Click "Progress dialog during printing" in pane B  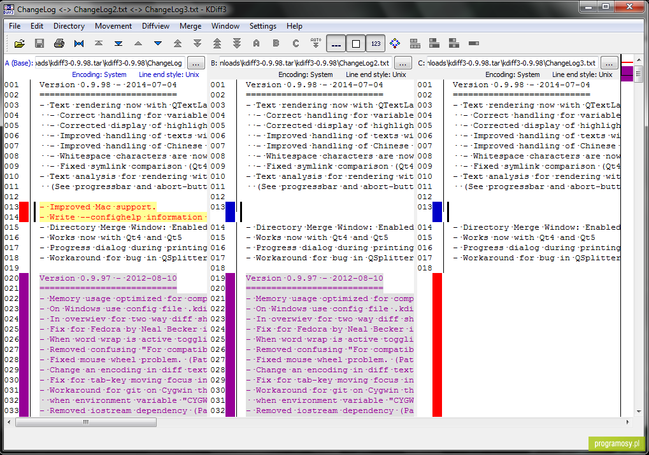click(x=330, y=248)
